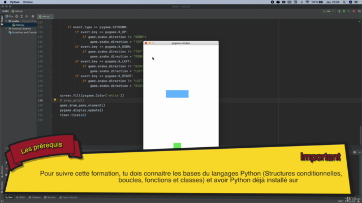Close the main.py editor tab
The height and width of the screenshot is (203, 362).
tap(51, 16)
